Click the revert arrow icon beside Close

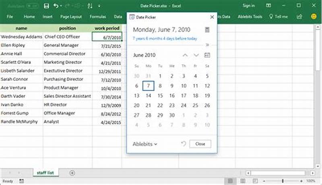pos(184,144)
